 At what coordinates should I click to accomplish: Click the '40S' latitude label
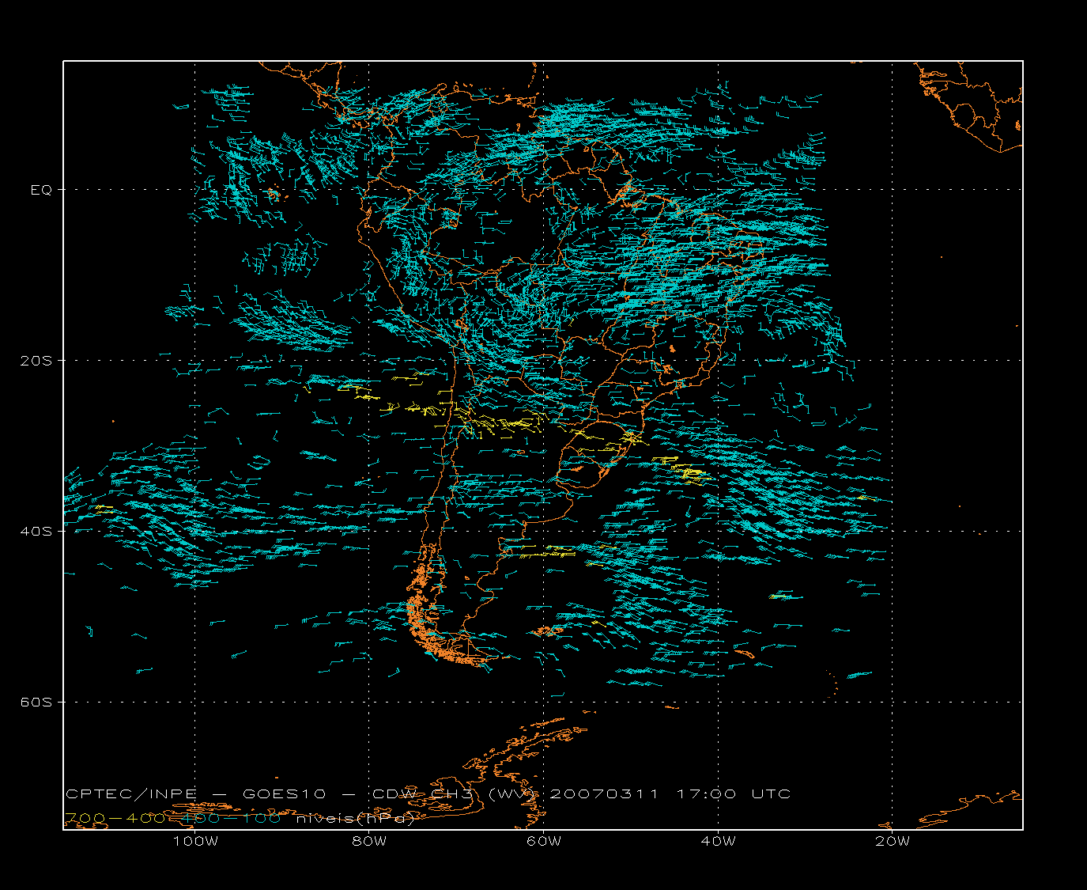[x=36, y=531]
